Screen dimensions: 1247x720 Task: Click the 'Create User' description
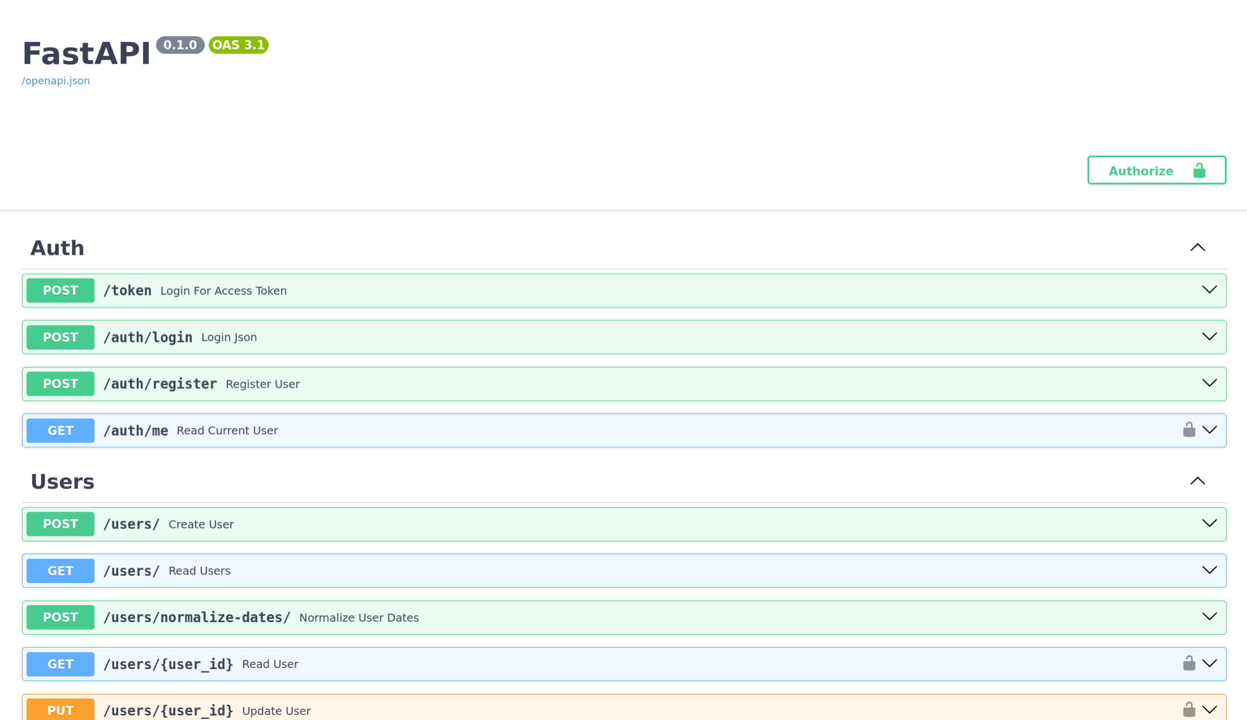point(201,524)
